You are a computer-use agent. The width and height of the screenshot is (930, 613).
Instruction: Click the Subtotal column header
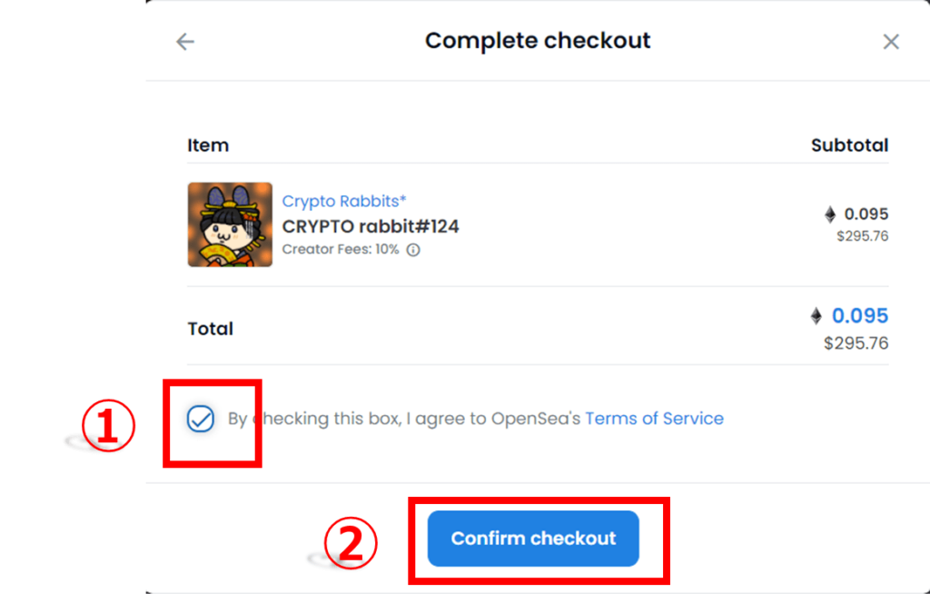(849, 145)
